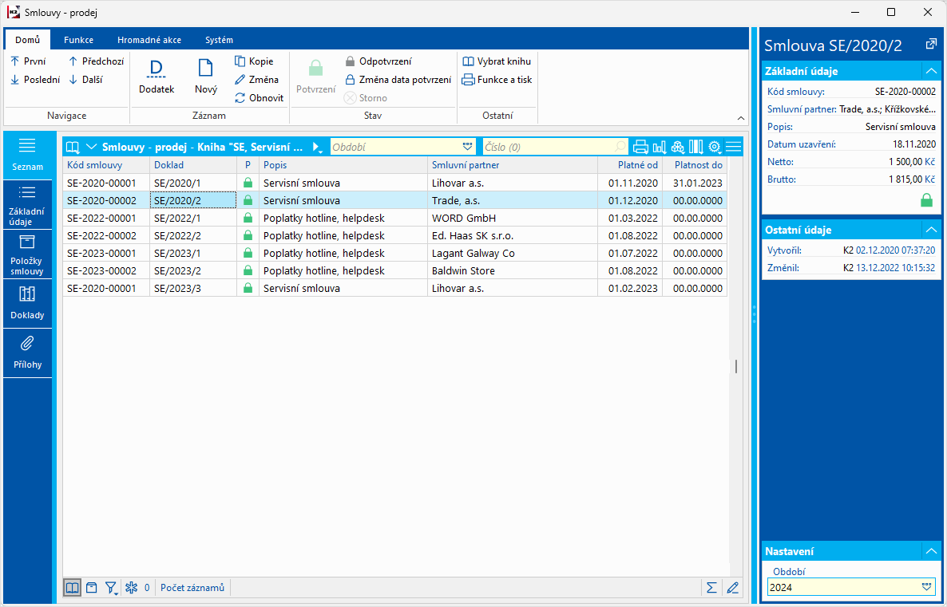Screen dimensions: 947x607
Task: Create a new record with Nový
Action: [205, 77]
